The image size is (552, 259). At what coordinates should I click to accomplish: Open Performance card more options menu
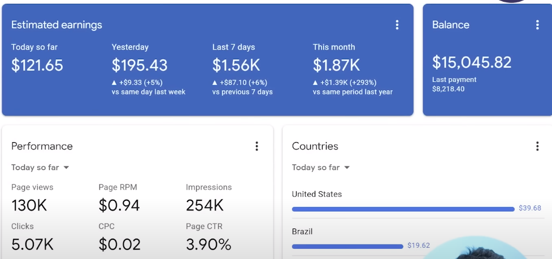[257, 146]
